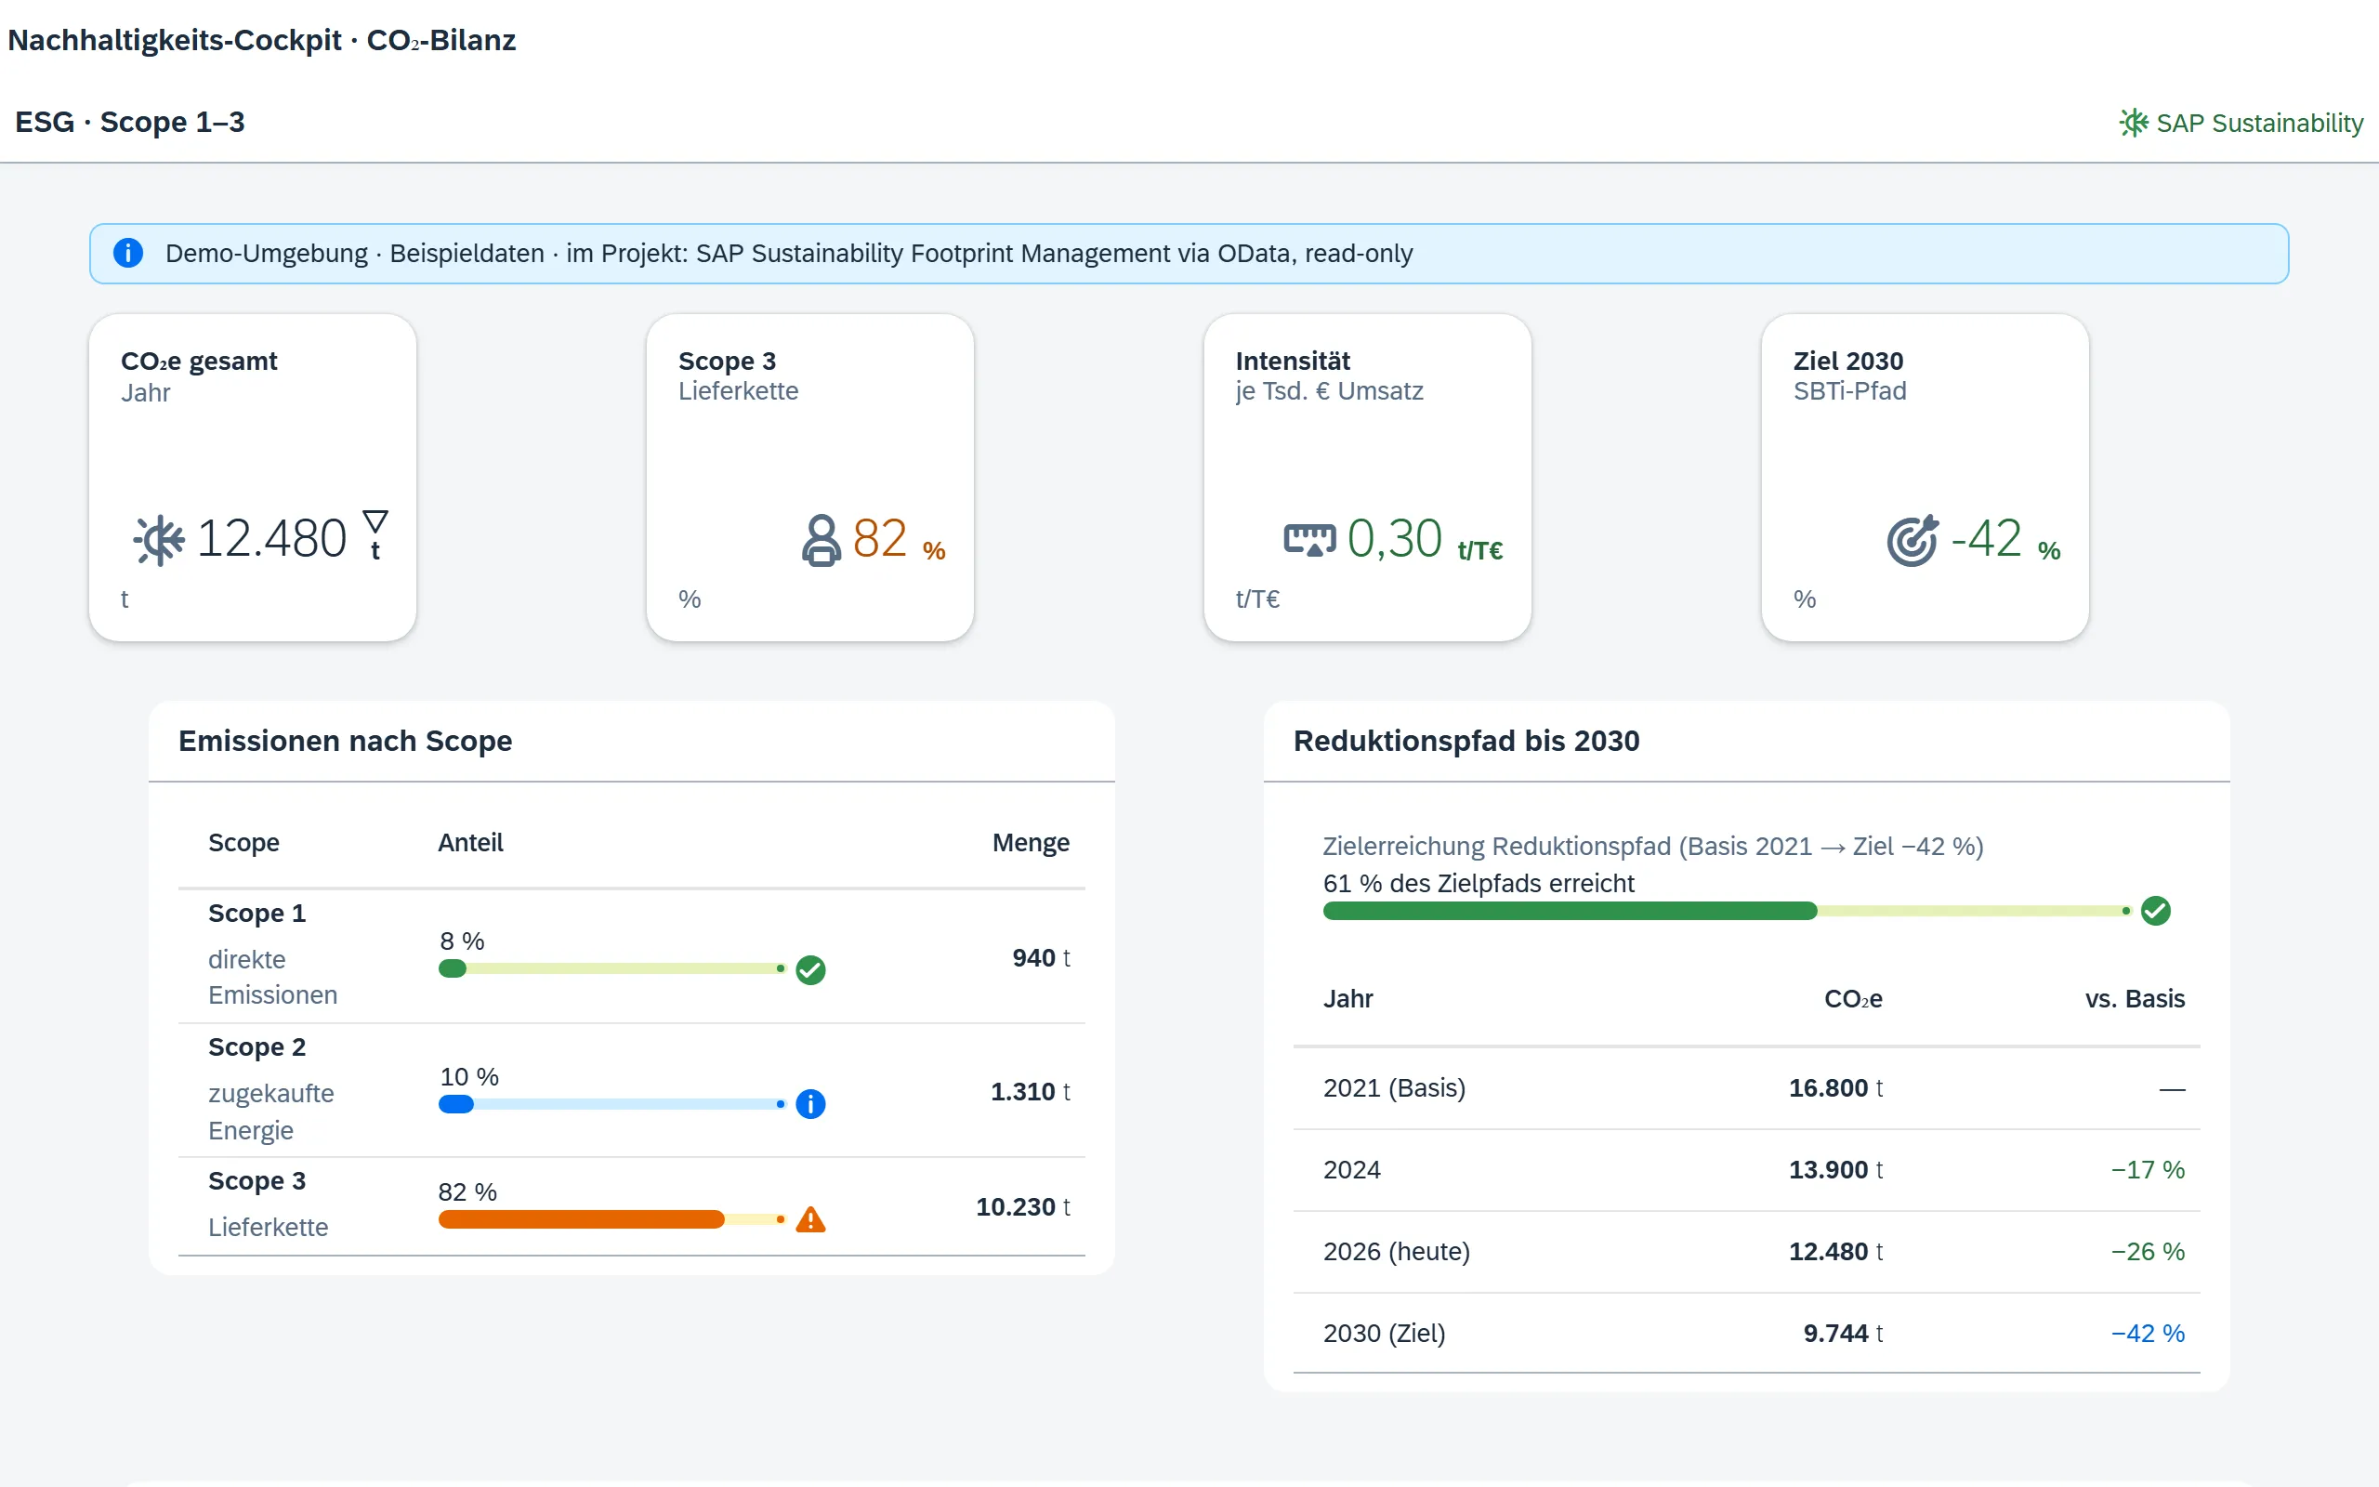This screenshot has height=1487, width=2379.
Task: Click the measure icon in Intensität tile
Action: click(1309, 540)
